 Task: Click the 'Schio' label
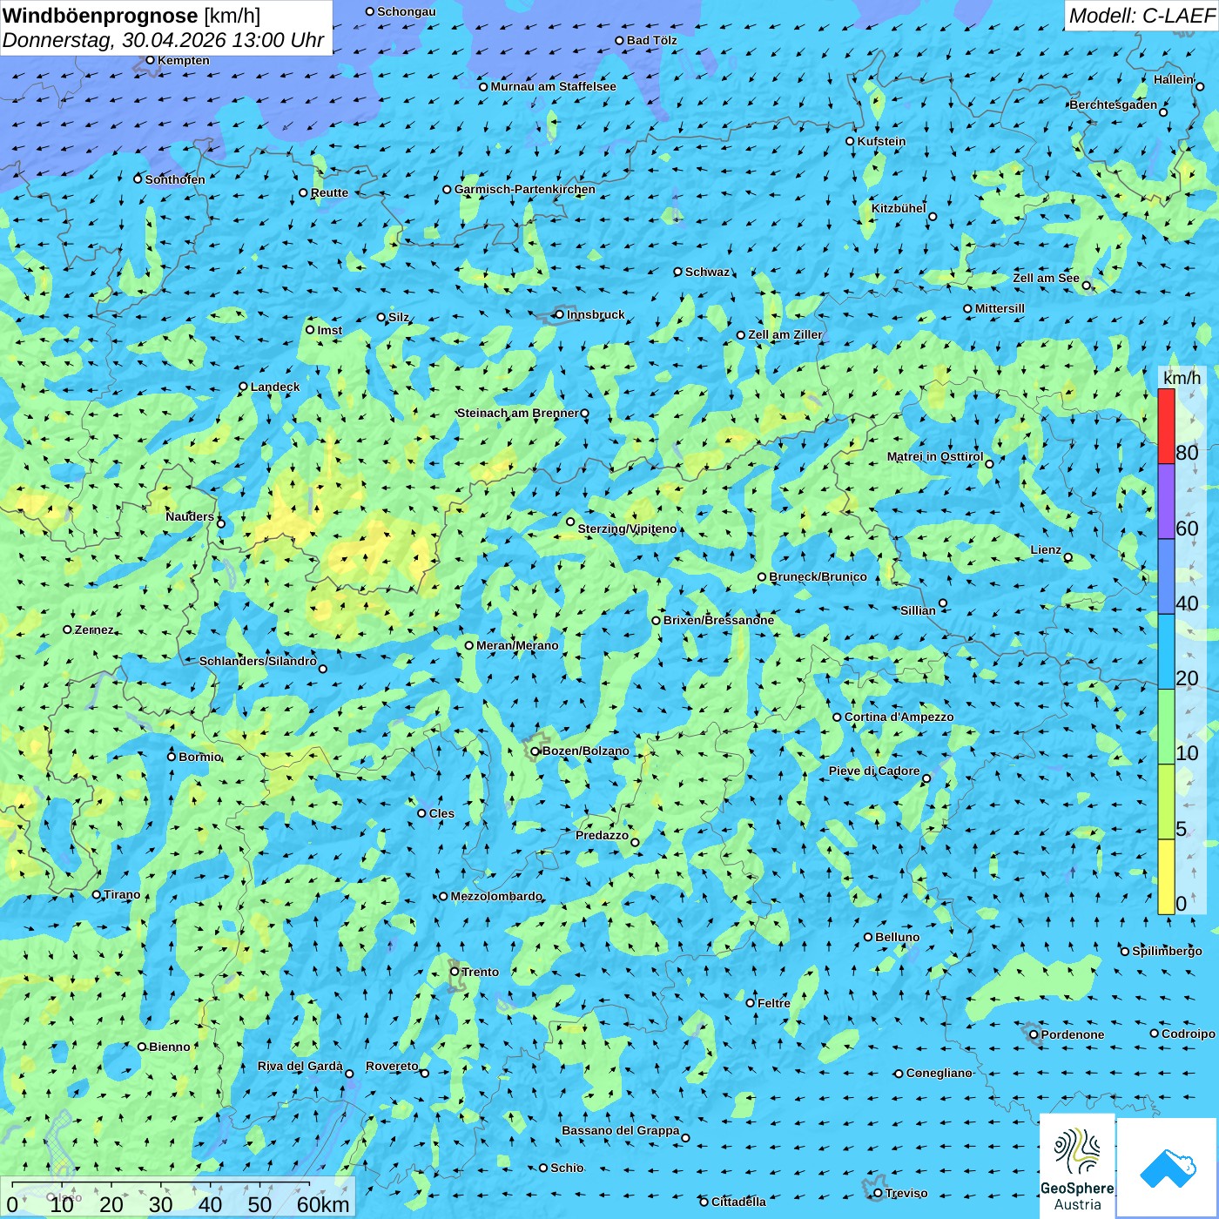tap(567, 1168)
